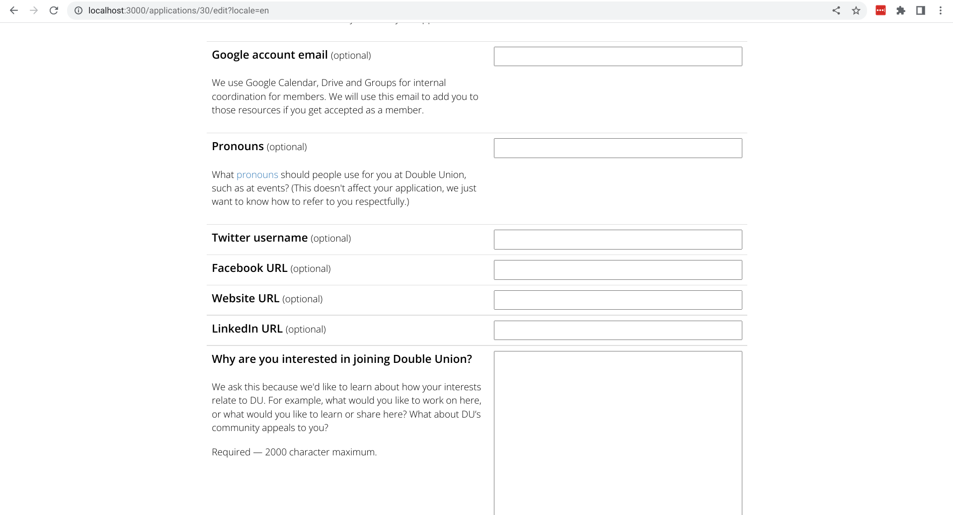Reload the current page
Screen dimensions: 953x515
pyautogui.click(x=54, y=10)
